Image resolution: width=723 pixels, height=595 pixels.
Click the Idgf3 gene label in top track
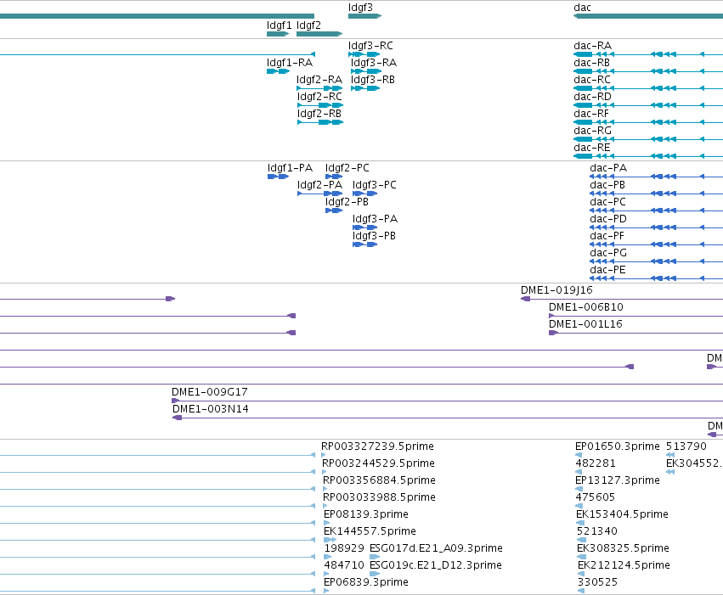360,8
